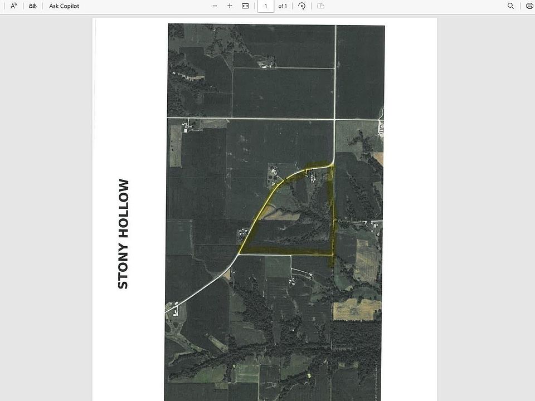Click the Read aloud icon

point(14,6)
